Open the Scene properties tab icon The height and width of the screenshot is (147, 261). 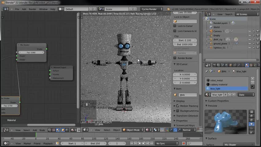click(x=223, y=65)
